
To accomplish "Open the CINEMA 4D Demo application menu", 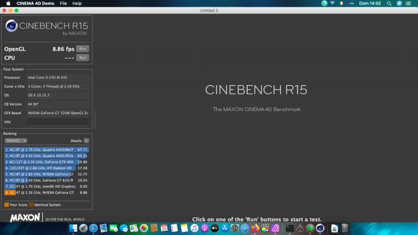I will pyautogui.click(x=34, y=3).
